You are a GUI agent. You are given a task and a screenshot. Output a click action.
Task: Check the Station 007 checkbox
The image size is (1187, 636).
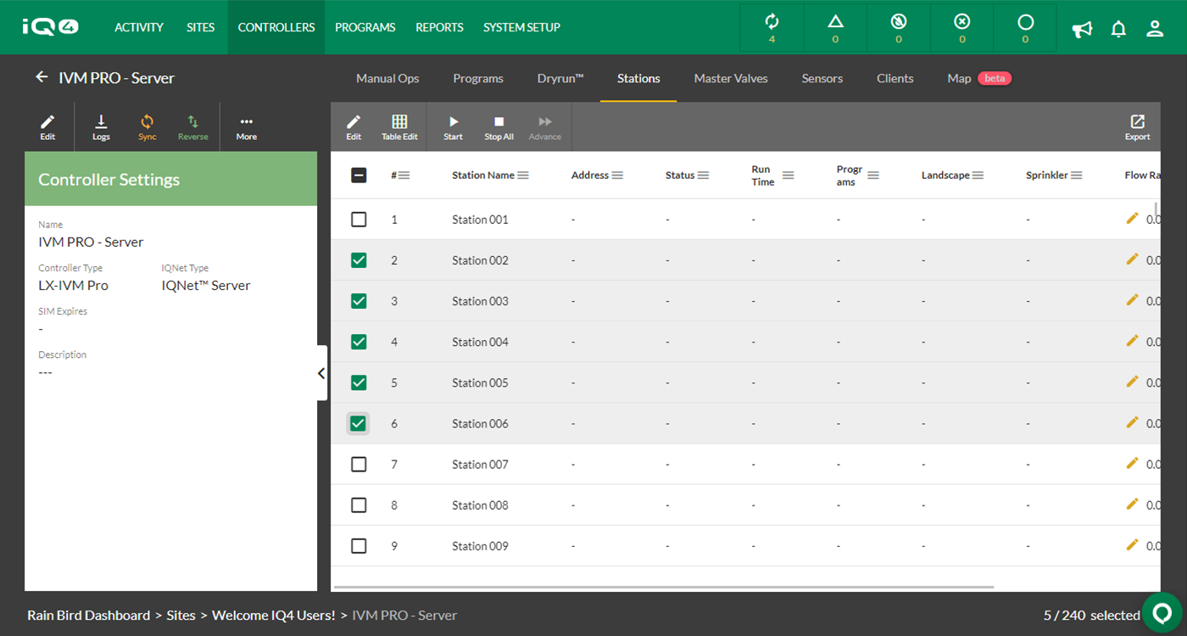pyautogui.click(x=359, y=464)
